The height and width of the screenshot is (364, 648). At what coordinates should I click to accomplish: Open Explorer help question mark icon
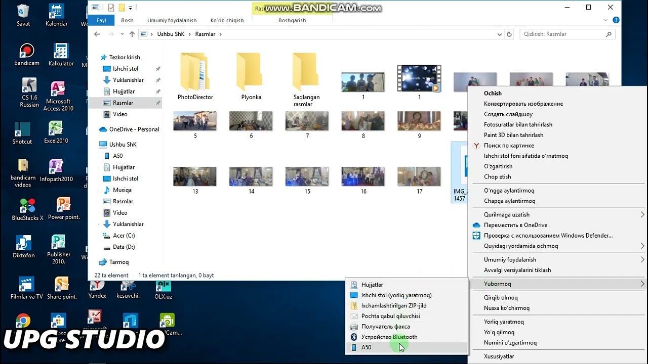616,20
